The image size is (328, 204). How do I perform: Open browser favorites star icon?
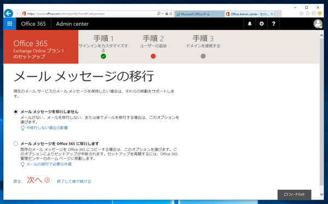point(307,13)
